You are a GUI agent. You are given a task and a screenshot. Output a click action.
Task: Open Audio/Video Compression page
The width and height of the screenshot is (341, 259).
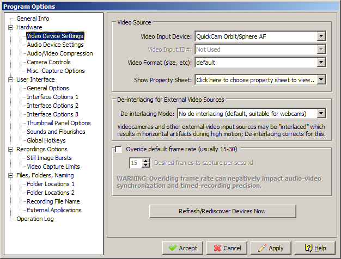click(60, 53)
